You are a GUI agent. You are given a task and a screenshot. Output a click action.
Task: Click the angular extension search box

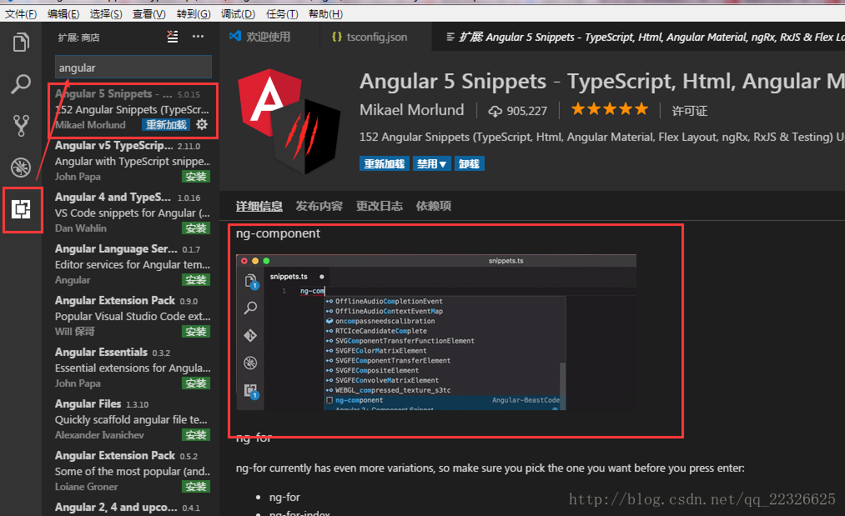(x=133, y=68)
